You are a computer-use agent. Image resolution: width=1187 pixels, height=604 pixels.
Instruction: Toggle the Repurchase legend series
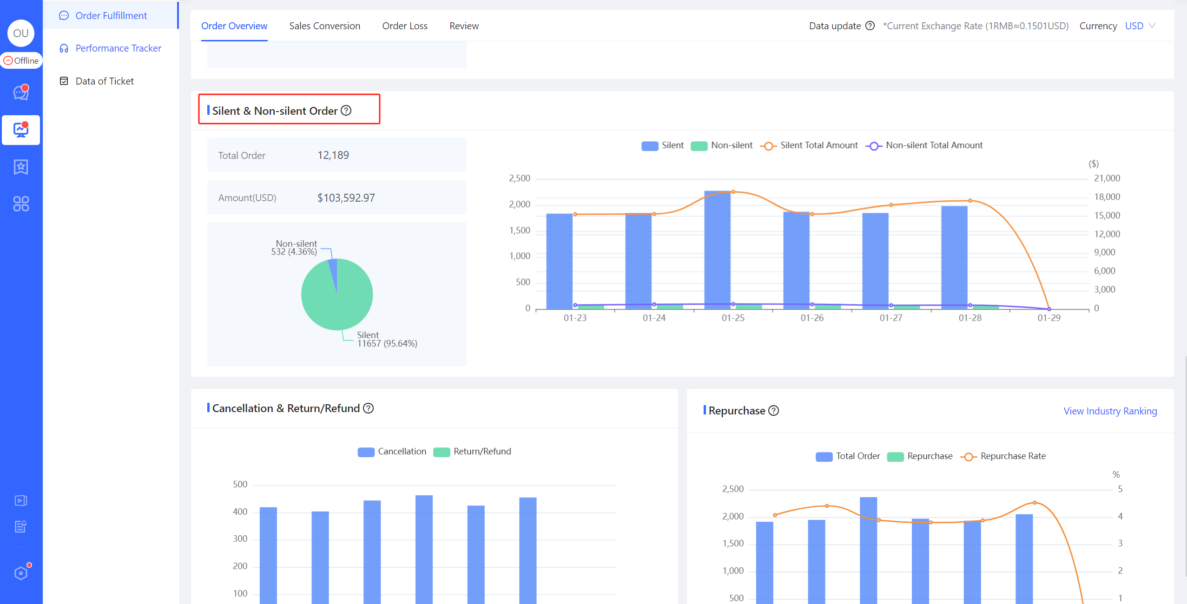[x=920, y=456]
